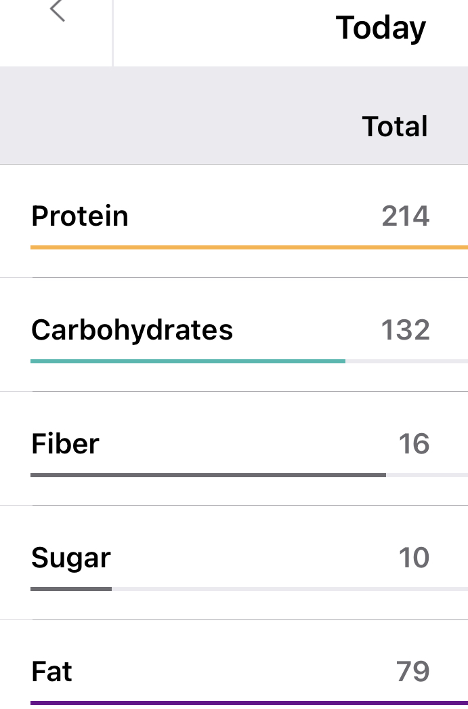Click unfilled part of Carbohydrates bar
This screenshot has height=709, width=468.
406,361
